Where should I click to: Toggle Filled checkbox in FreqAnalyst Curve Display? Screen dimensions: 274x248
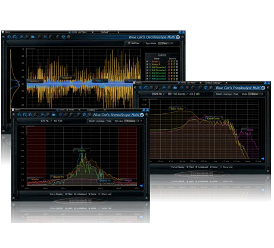tap(187, 168)
